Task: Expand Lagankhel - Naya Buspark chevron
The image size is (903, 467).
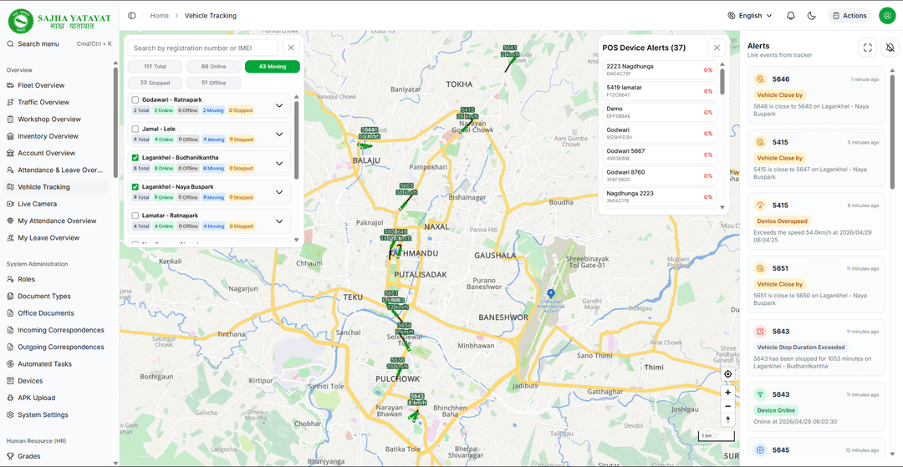Action: click(279, 192)
